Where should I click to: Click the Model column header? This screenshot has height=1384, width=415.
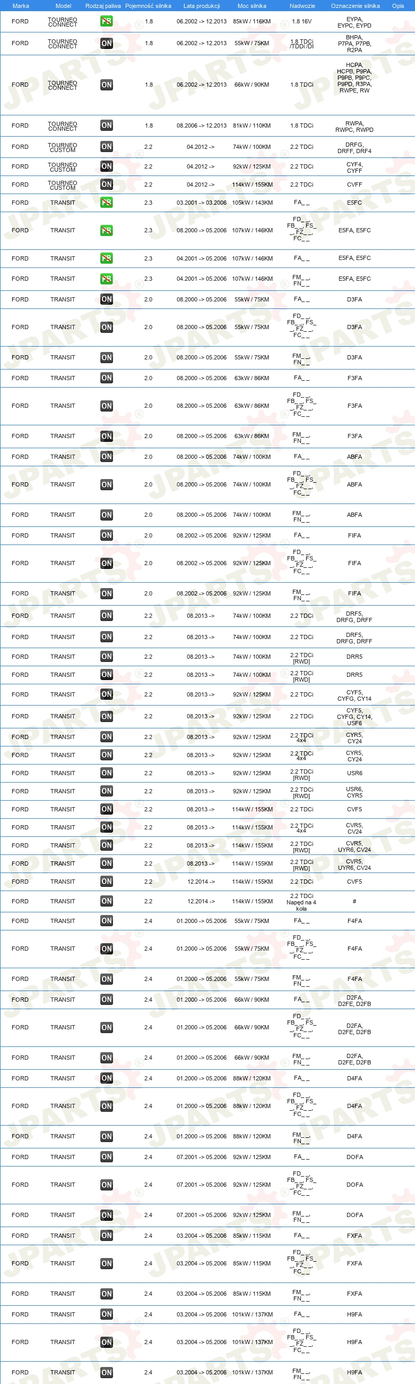point(63,6)
